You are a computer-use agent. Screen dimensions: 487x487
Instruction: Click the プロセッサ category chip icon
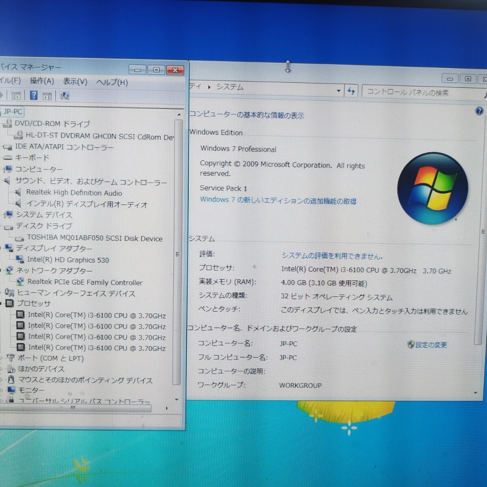coord(10,303)
